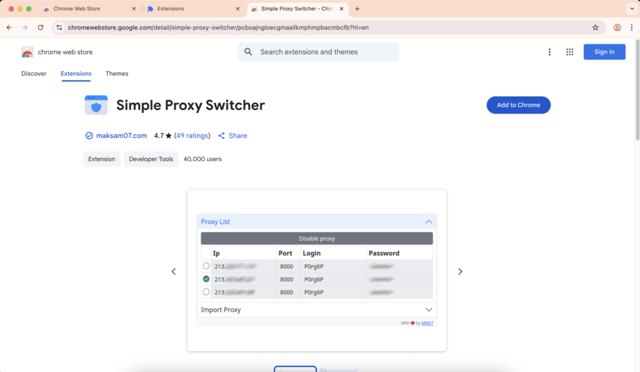Go back to the previous page
Viewport: 640px width, 372px height.
pyautogui.click(x=9, y=27)
